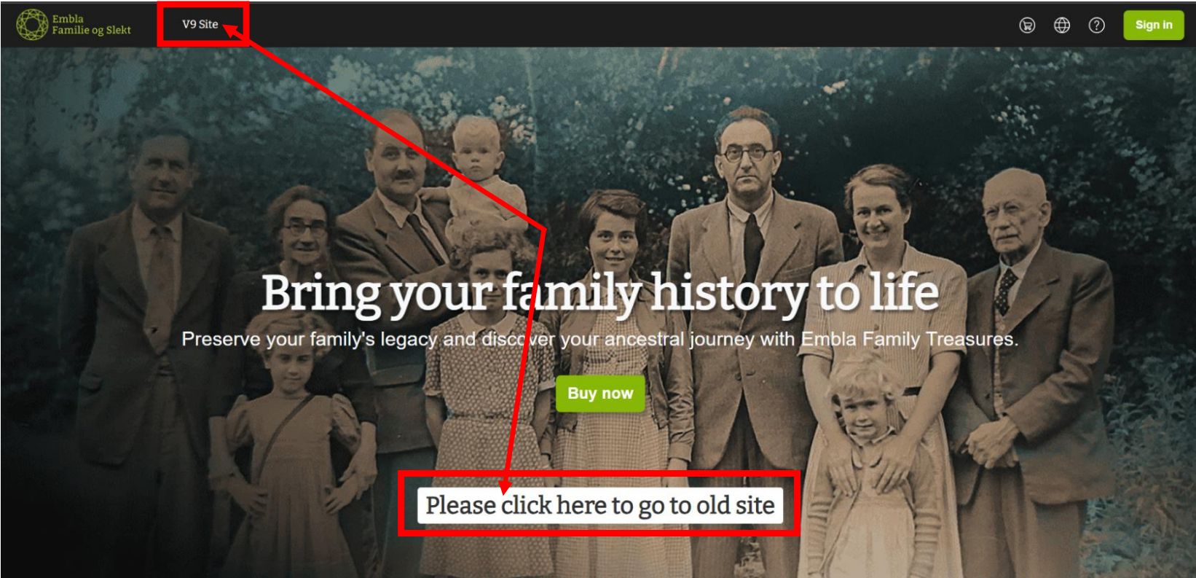Click the Bring your family history headline
This screenshot has width=1196, height=578.
[600, 293]
